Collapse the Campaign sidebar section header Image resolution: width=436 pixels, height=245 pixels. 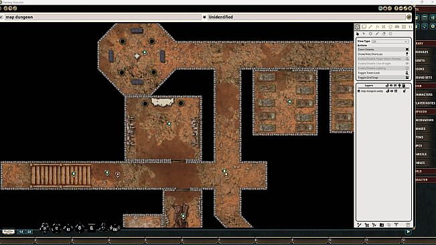pyautogui.click(x=425, y=112)
